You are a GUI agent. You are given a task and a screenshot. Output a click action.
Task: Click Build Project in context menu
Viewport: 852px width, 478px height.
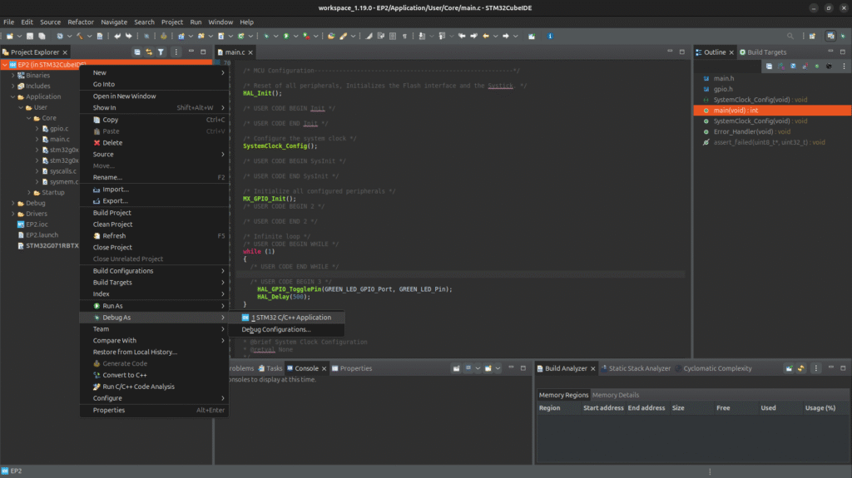[x=111, y=213]
